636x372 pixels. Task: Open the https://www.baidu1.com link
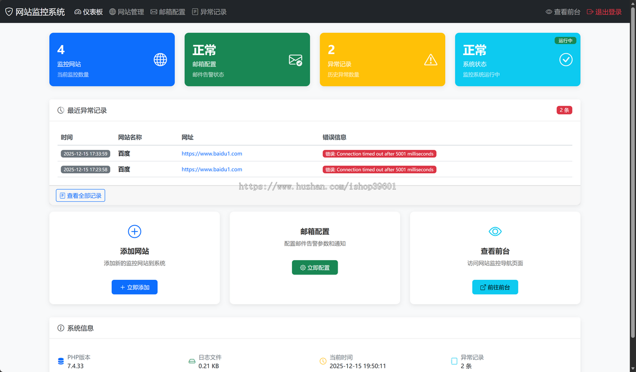click(211, 153)
